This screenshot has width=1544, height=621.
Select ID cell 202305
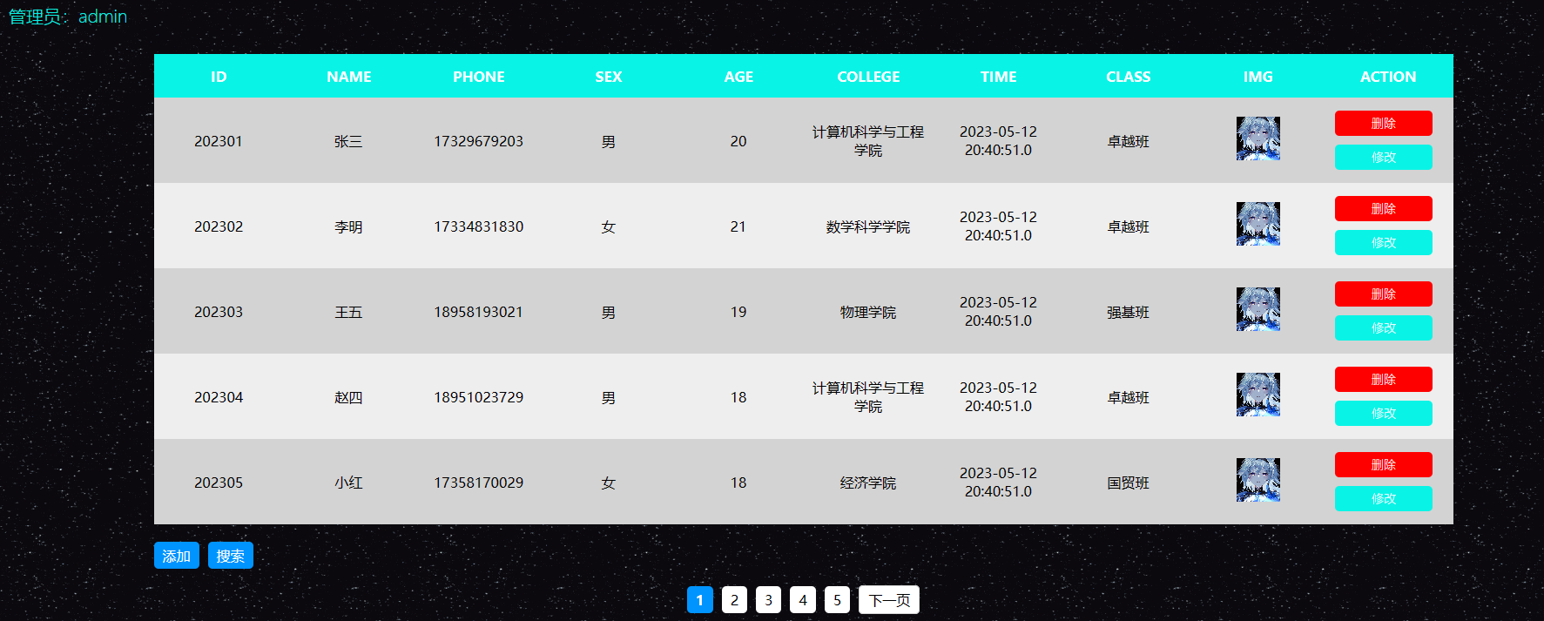(x=219, y=483)
